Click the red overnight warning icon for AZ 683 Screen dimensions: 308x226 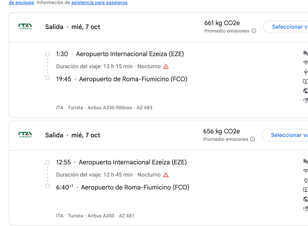pos(166,67)
